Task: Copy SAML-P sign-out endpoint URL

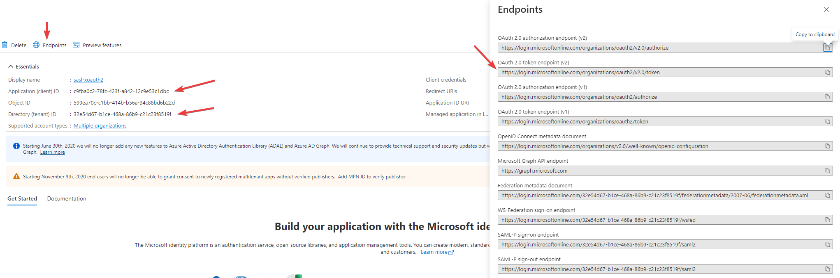Action: (x=827, y=269)
